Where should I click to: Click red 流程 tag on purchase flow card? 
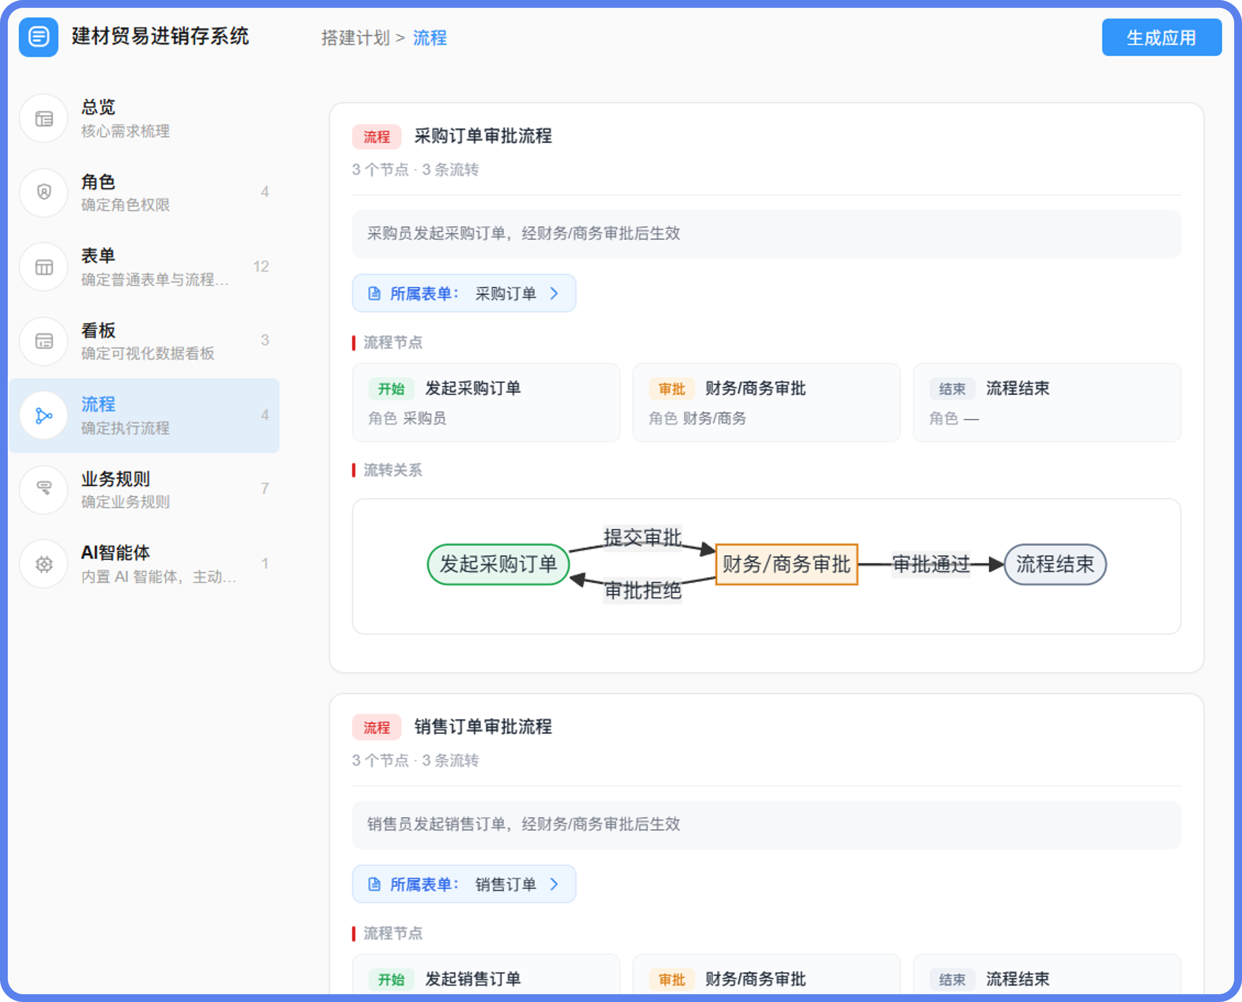coord(377,137)
